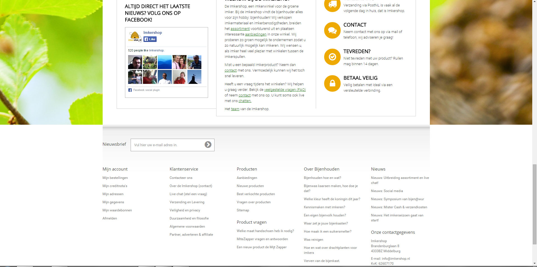537x267 pixels.
Task: Open Mijn adressen
Action: point(113,194)
